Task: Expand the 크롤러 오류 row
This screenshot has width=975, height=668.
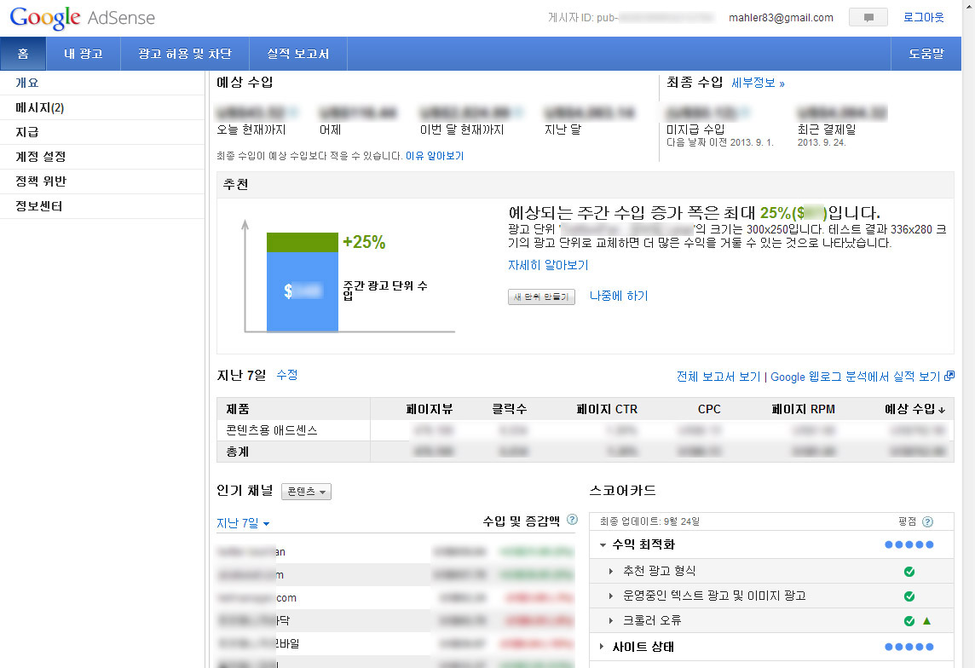Action: [x=611, y=620]
